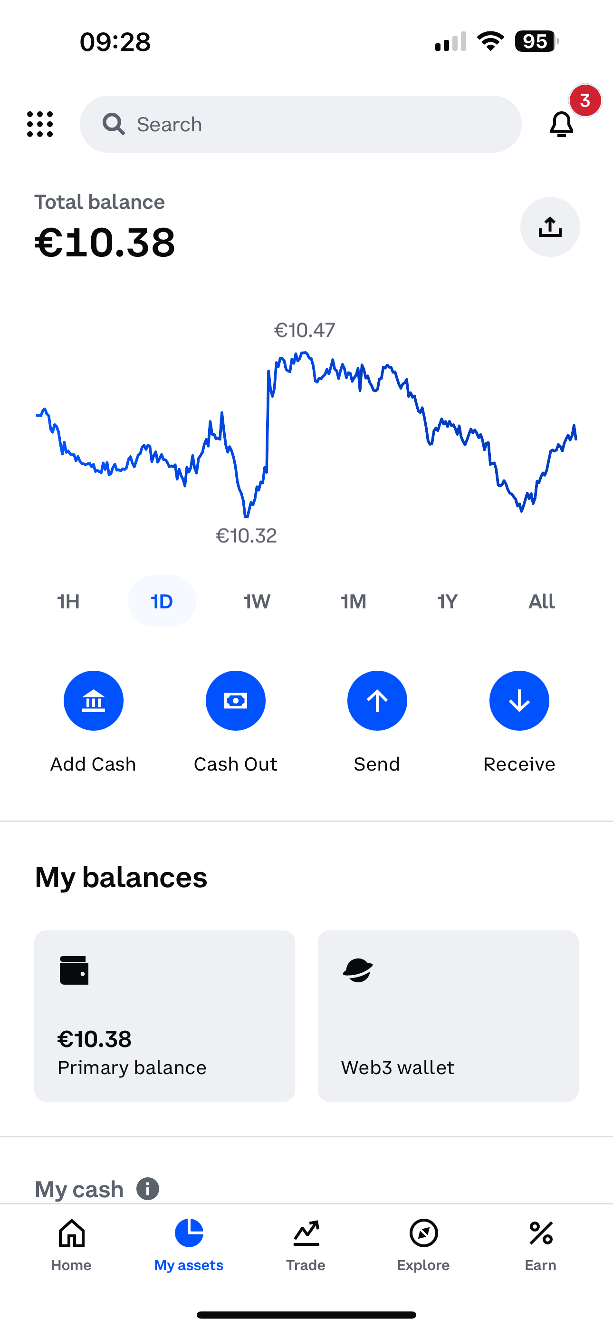Open the Primary balance card
Viewport: 613px width, 1330px height.
[164, 1016]
